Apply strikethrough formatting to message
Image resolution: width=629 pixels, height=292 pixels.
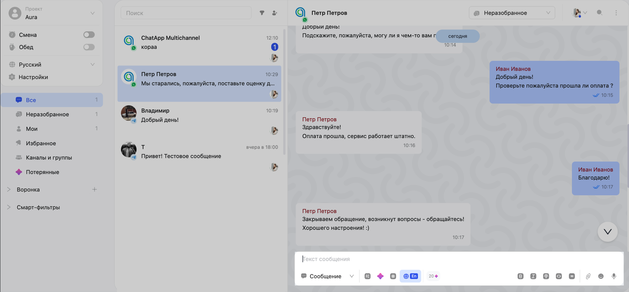[546, 276]
